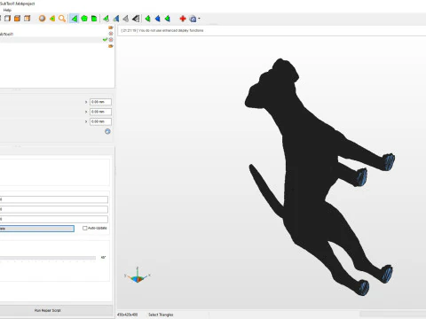Choose the green pentagon select surfaces tool
Viewport: 426px width, 319px height.
[84, 19]
